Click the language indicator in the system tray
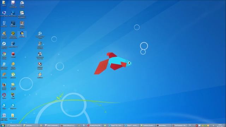This screenshot has height=127, width=226. 190,126
